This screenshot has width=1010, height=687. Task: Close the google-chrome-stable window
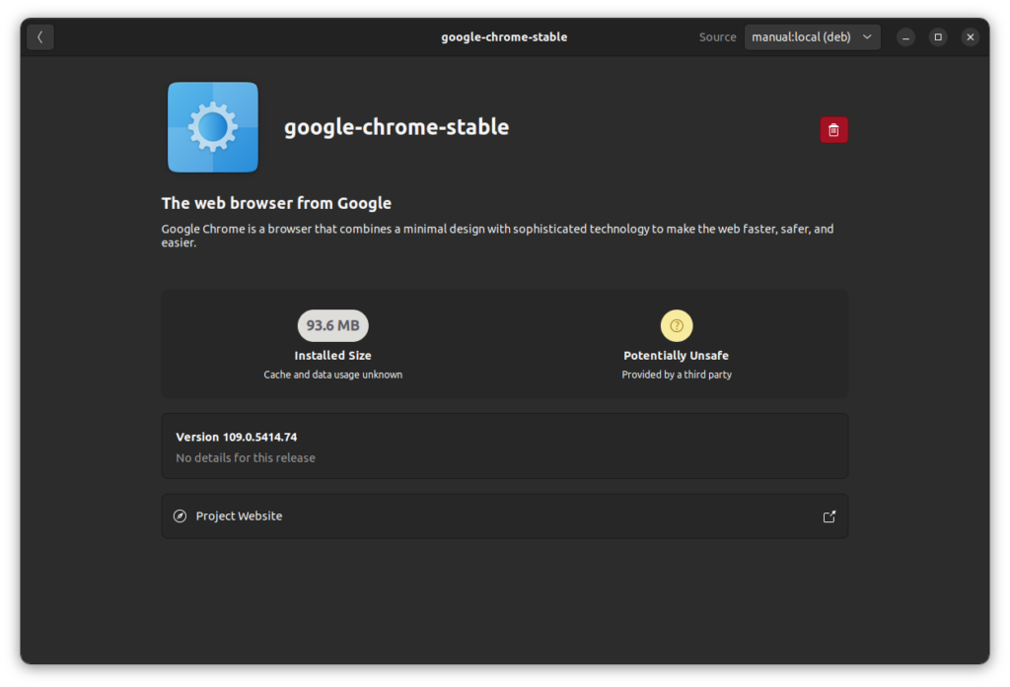(971, 37)
